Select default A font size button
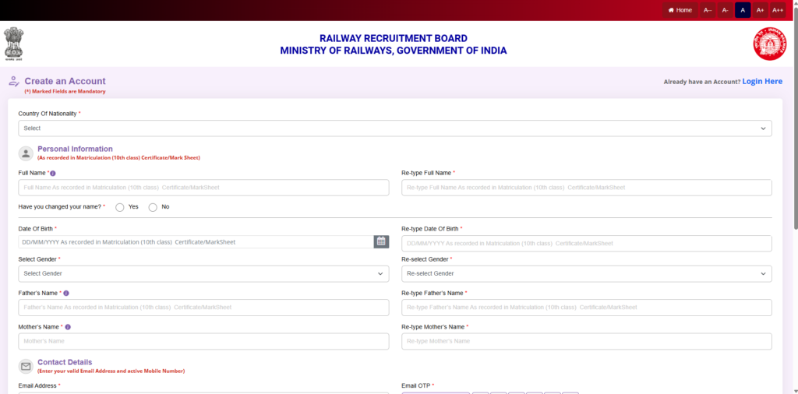This screenshot has height=394, width=798. (x=743, y=10)
